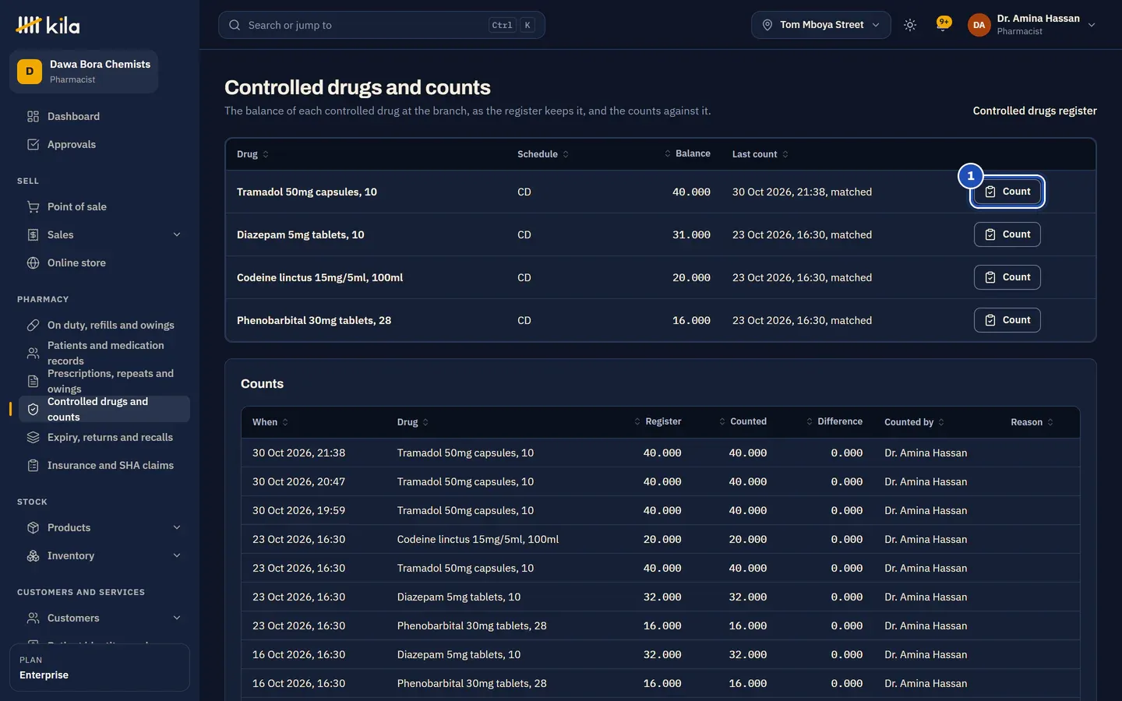Click the search magnifier icon
The height and width of the screenshot is (701, 1122).
pos(235,25)
